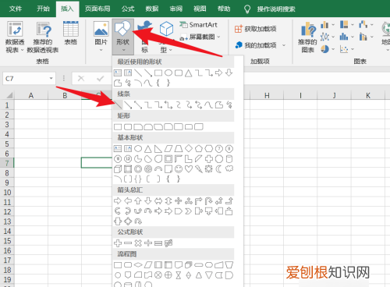Open SmartArt graphic dialog

[198, 25]
